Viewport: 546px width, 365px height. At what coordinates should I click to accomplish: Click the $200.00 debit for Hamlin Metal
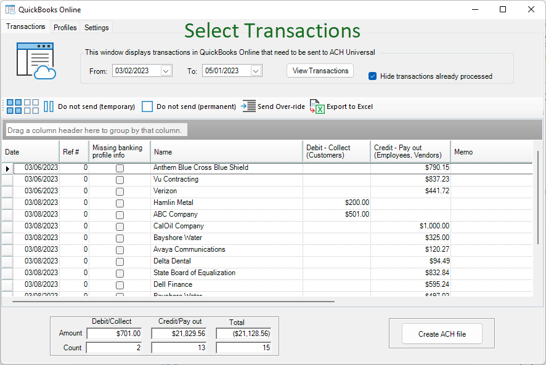pos(336,203)
